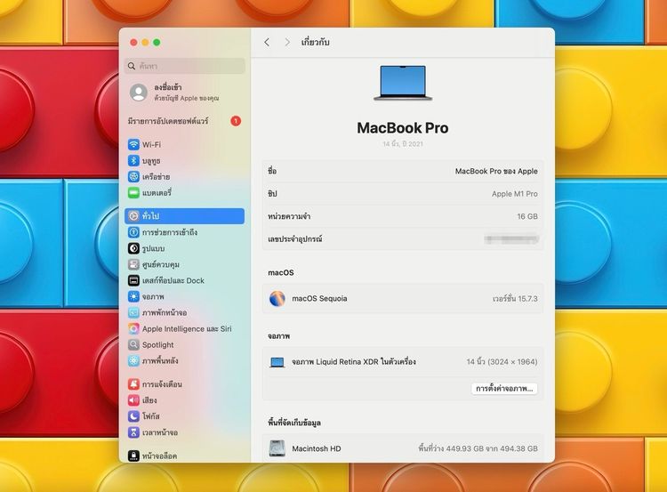Select the Screen Saver (ภาพพักหน้าจอ) icon
The height and width of the screenshot is (492, 667).
pyautogui.click(x=133, y=312)
